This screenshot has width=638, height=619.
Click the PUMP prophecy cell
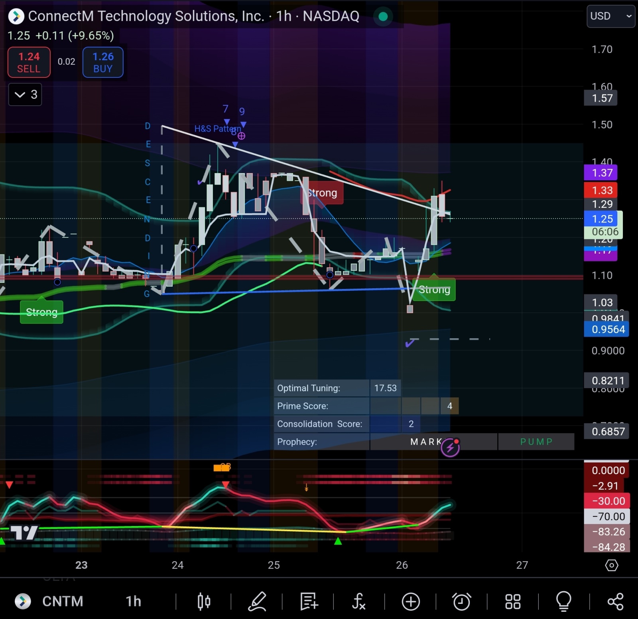[x=536, y=442]
